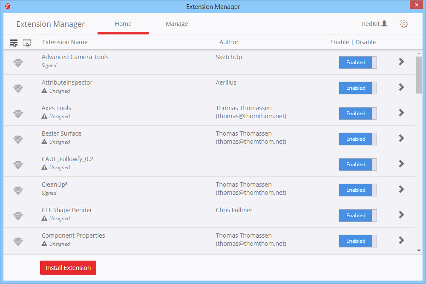Toggle the Enabled switch for Advanced Camera Tools
The width and height of the screenshot is (426, 284).
(x=357, y=62)
